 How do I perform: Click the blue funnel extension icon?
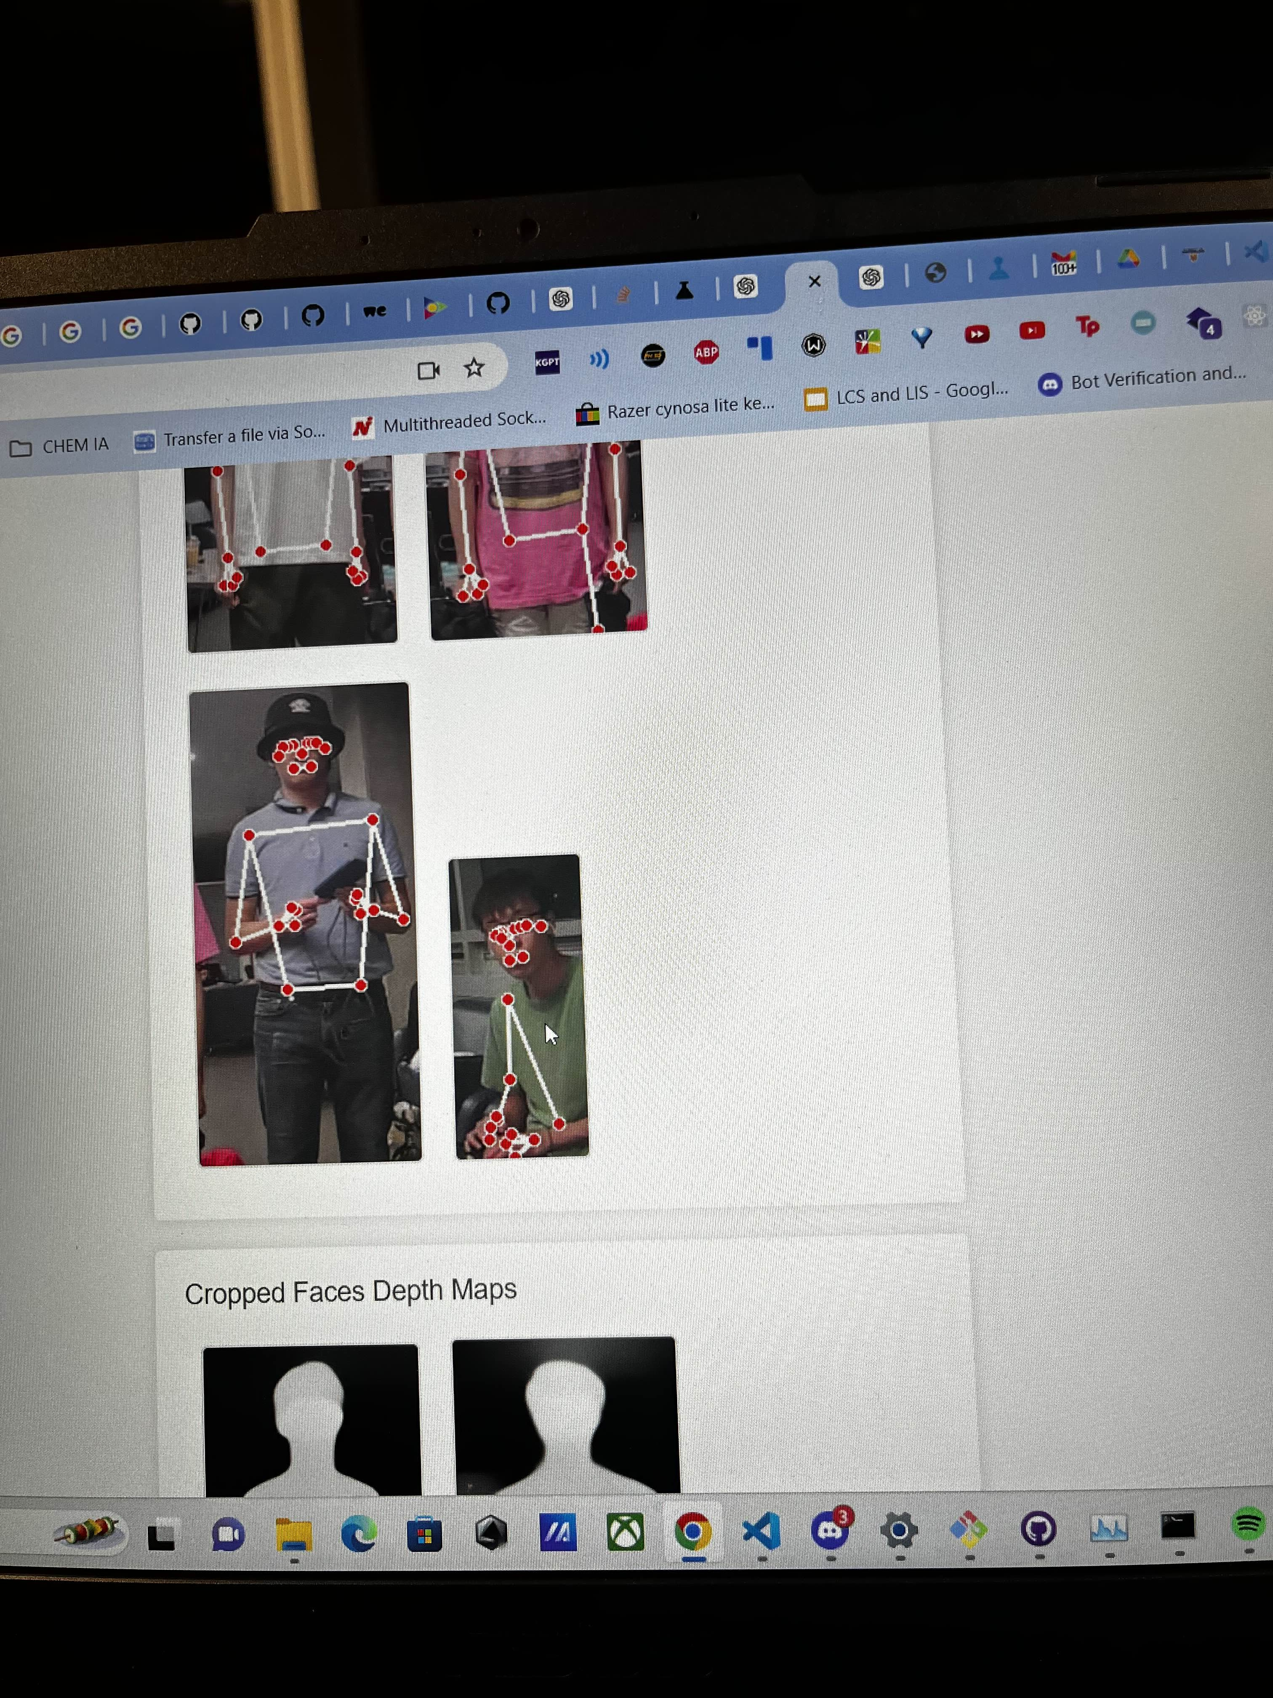point(921,337)
